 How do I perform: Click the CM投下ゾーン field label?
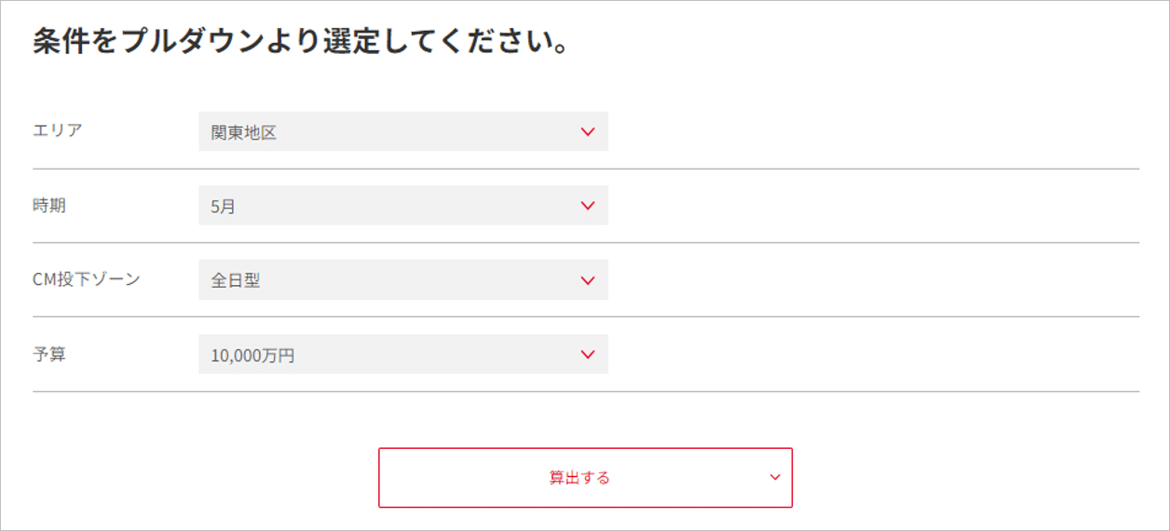87,279
